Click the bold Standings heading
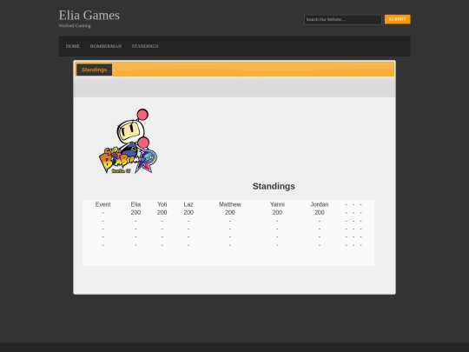This screenshot has height=352, width=469. [274, 186]
